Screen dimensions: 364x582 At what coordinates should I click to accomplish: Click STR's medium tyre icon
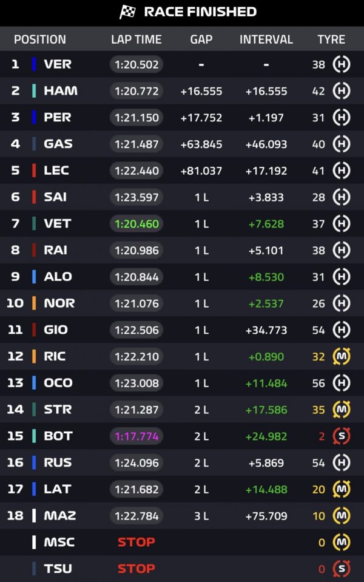342,410
